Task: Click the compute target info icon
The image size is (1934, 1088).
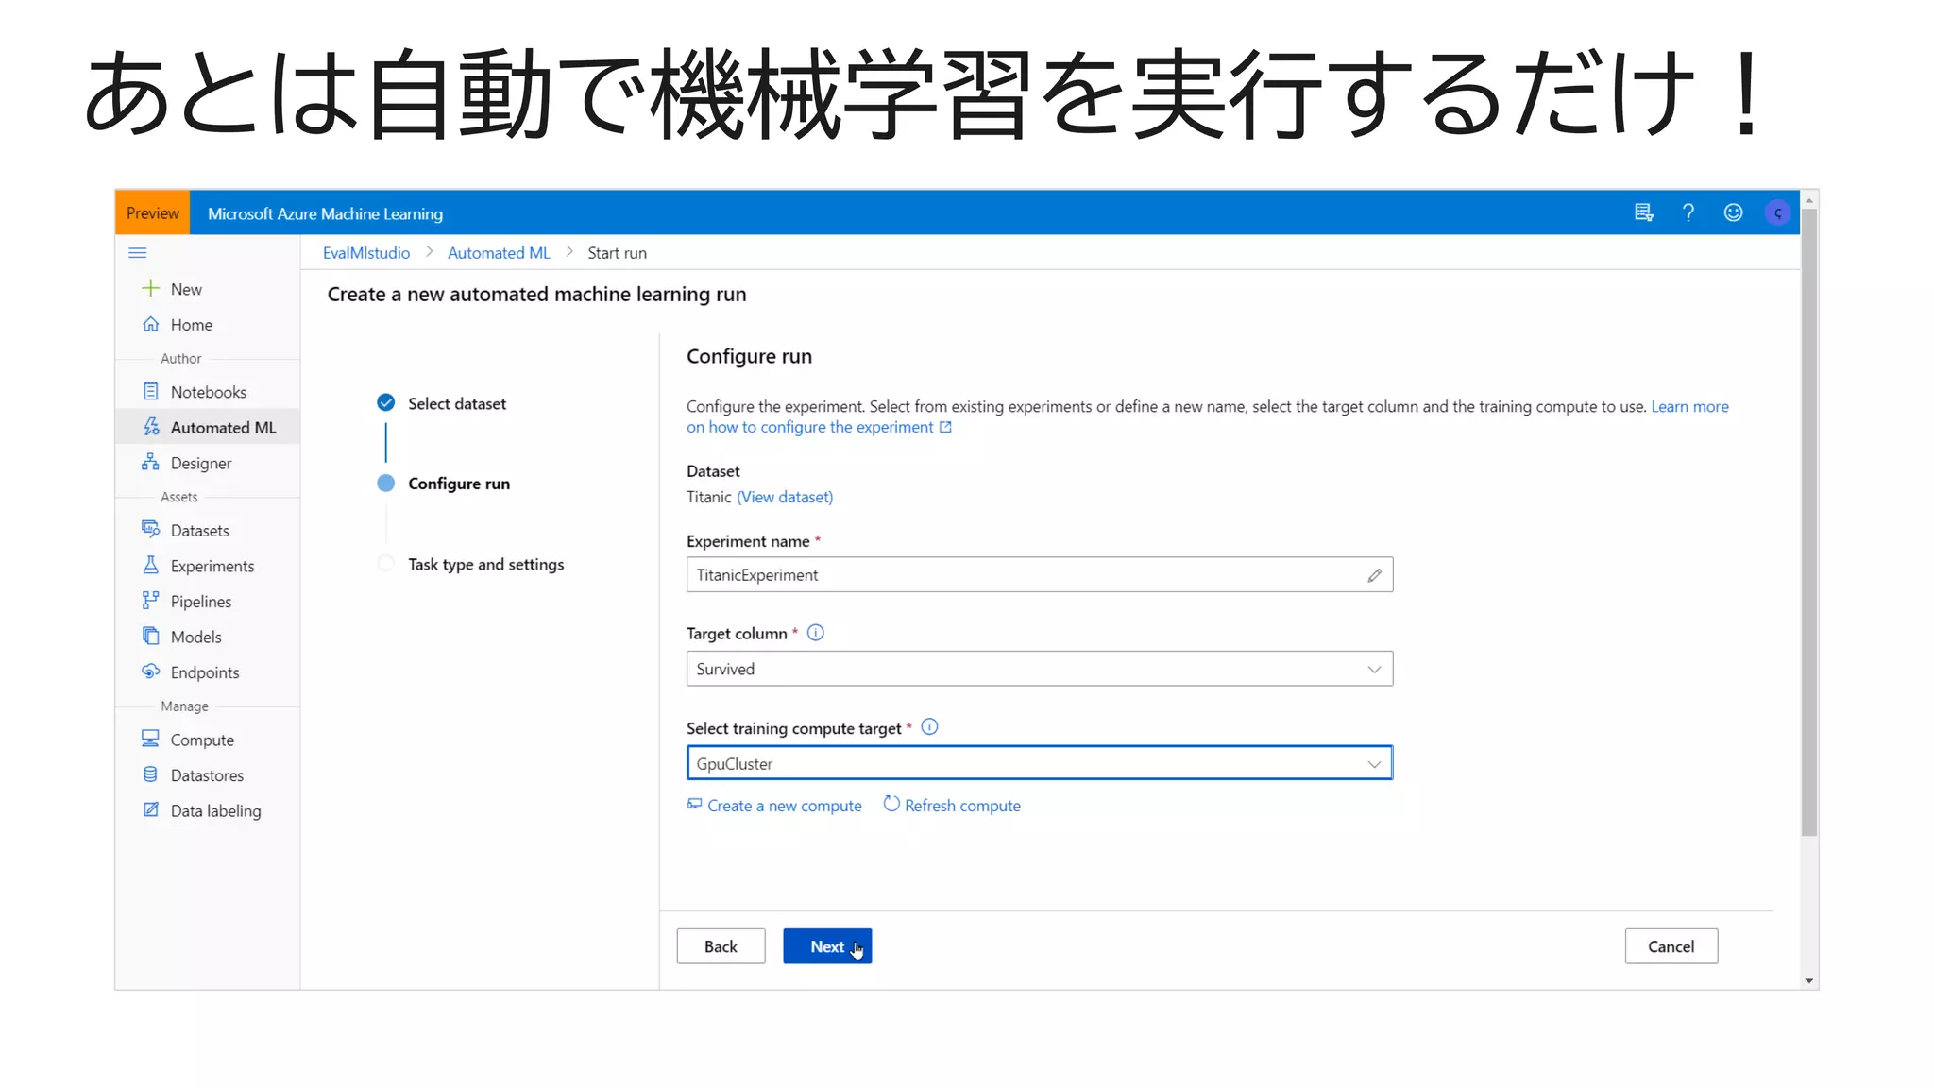Action: coord(929,726)
